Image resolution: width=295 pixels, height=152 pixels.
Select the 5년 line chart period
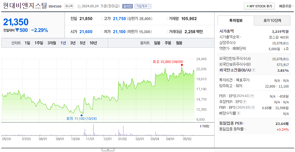83,43
